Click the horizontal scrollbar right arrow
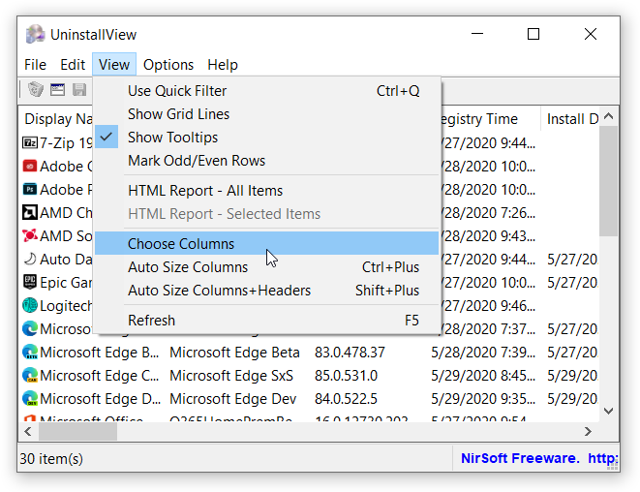This screenshot has width=640, height=492. 588,431
